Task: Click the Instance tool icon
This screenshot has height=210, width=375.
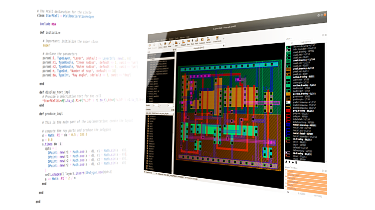Action: point(202,41)
